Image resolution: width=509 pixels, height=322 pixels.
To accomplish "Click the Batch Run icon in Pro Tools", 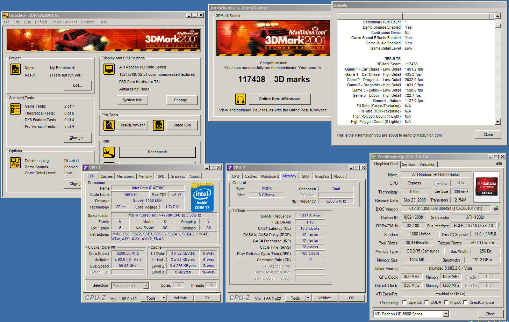I will 158,125.
